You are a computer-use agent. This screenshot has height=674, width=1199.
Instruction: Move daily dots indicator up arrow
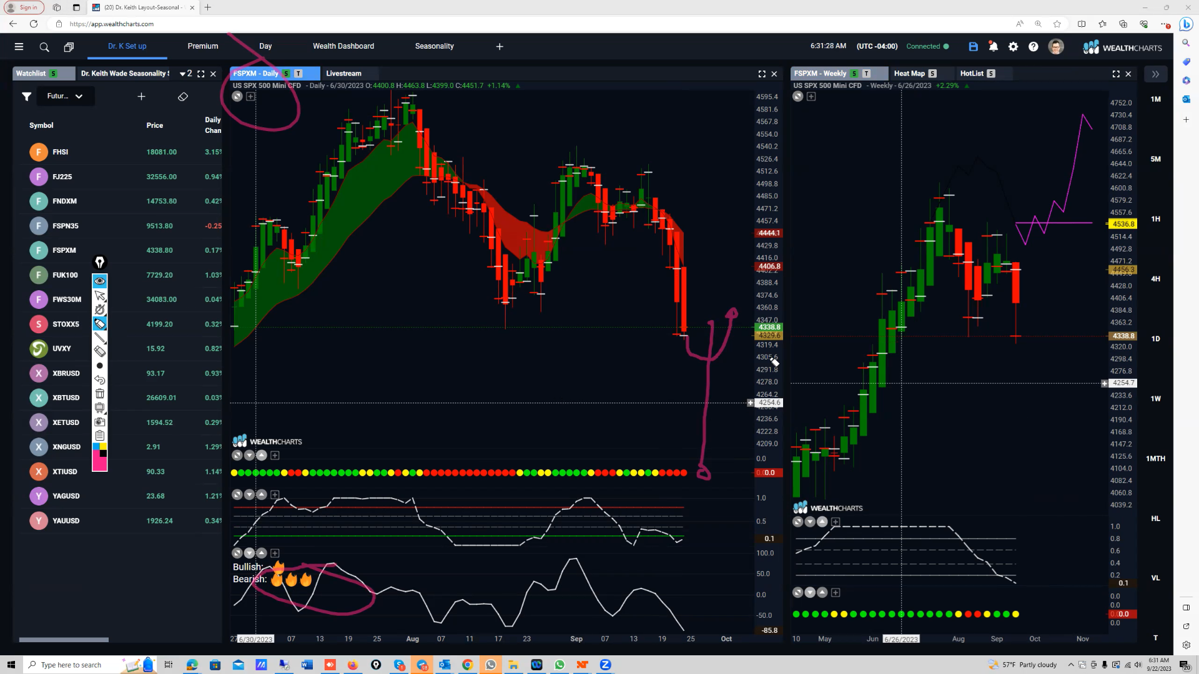[262, 456]
